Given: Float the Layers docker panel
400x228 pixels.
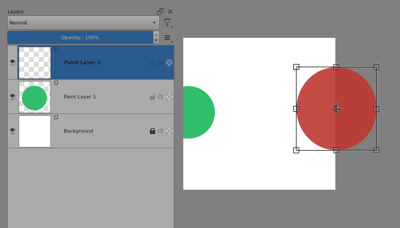Looking at the screenshot, I should 161,12.
